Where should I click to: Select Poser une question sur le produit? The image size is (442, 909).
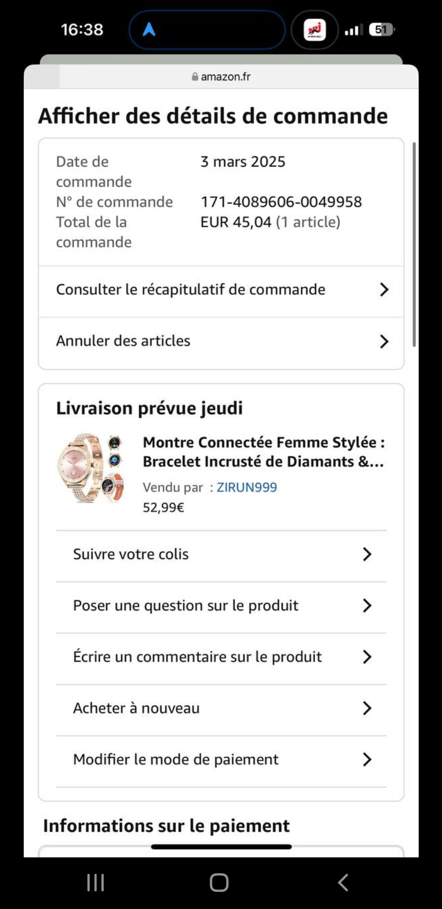tap(185, 606)
